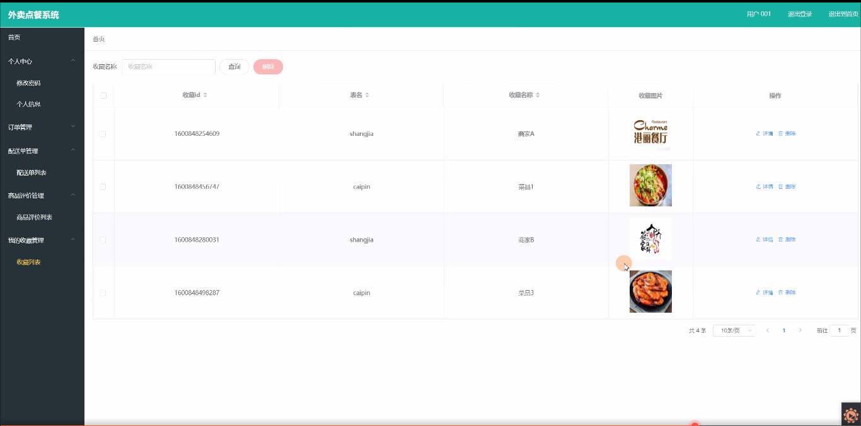This screenshot has width=861, height=426.
Task: Go to 修改密码 menu item
Action: point(28,83)
